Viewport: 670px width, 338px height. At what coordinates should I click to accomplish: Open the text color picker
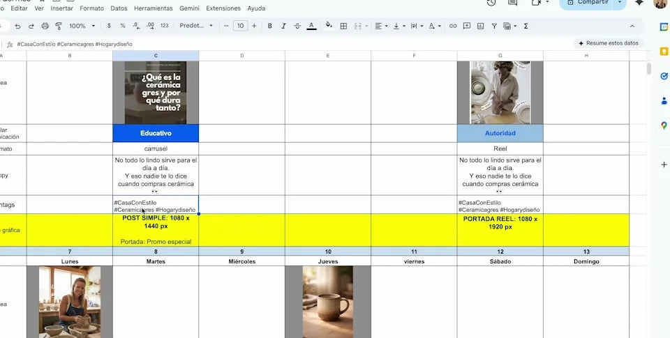[x=311, y=26]
